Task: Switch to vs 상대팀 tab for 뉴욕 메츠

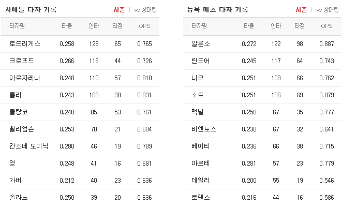Action: [x=328, y=10]
